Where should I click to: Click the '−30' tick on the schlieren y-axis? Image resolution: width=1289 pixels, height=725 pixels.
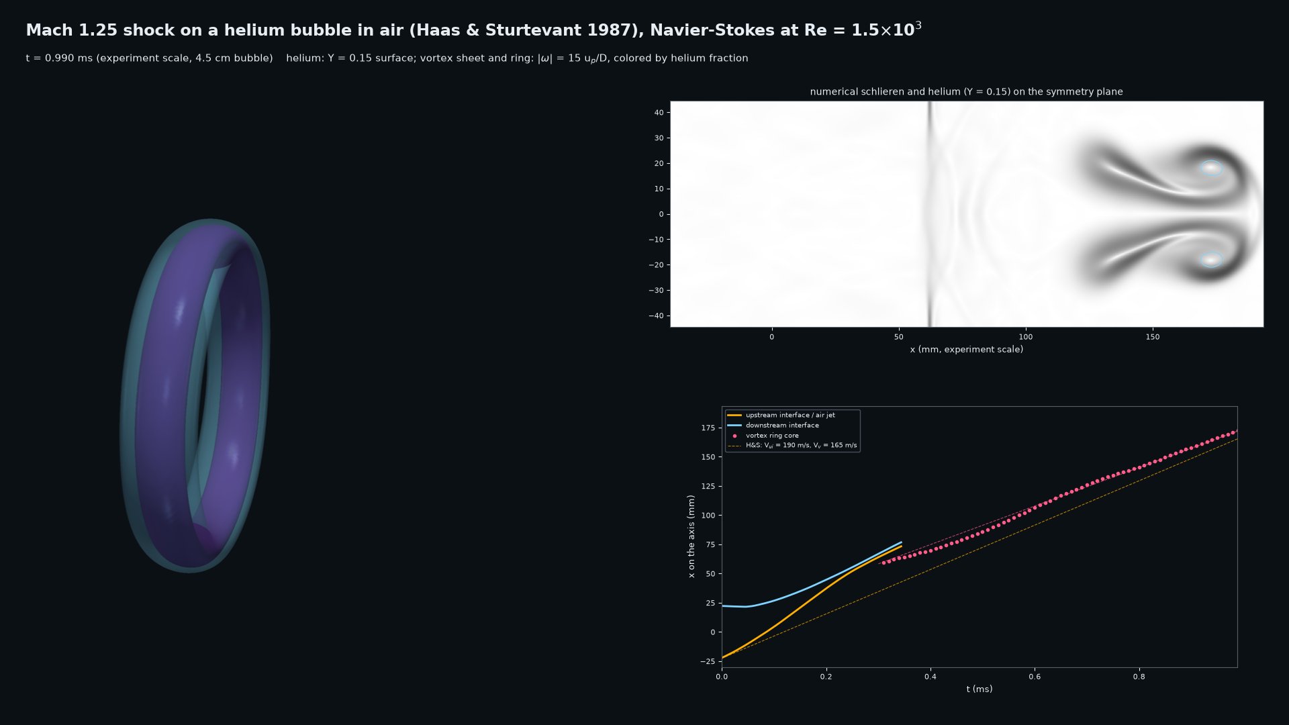(x=656, y=291)
